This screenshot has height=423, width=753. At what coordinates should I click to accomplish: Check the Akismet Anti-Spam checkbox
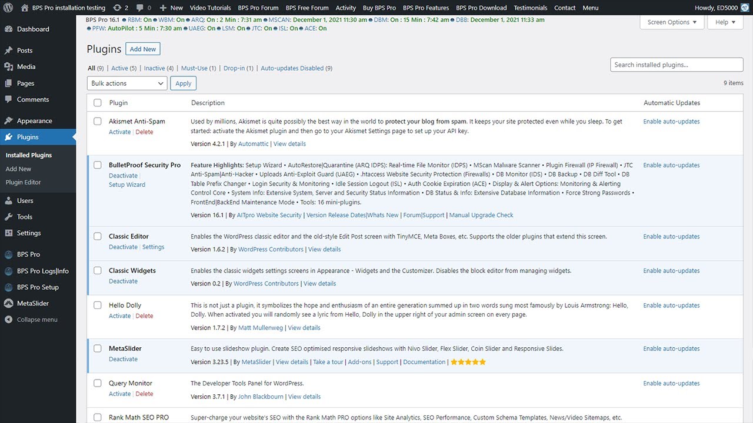[x=98, y=122]
